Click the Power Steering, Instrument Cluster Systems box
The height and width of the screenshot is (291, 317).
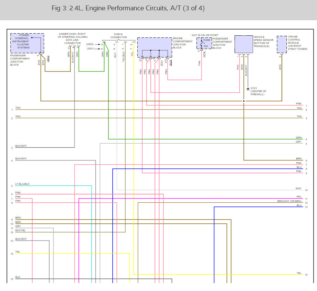coord(27,43)
